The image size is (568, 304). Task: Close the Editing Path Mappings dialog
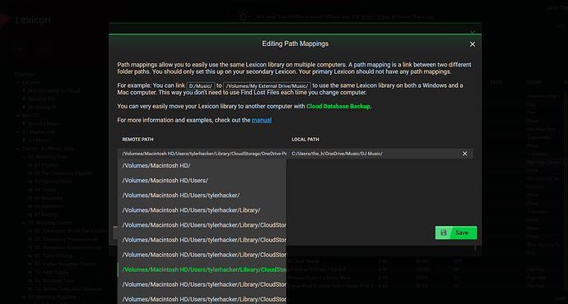473,44
